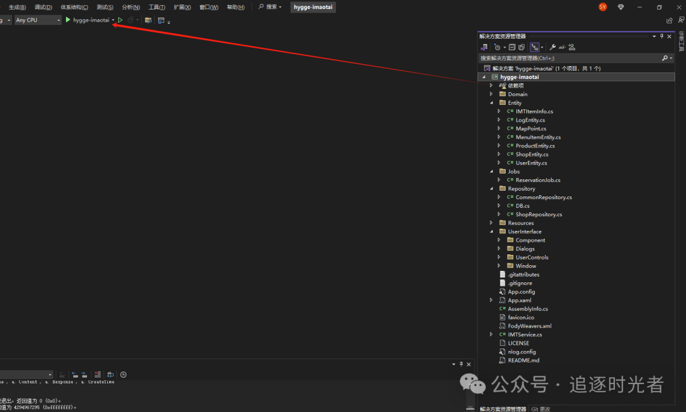The width and height of the screenshot is (686, 412).
Task: Click the Show All Files icon
Action: 521,47
